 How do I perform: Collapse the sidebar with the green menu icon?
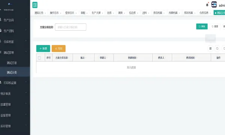click(x=35, y=5)
